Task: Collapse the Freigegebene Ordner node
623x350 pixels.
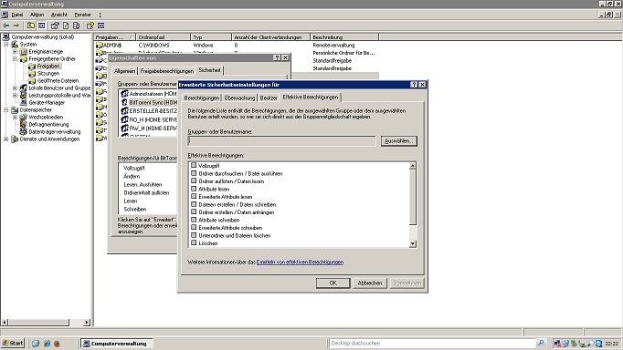Action: (16, 58)
